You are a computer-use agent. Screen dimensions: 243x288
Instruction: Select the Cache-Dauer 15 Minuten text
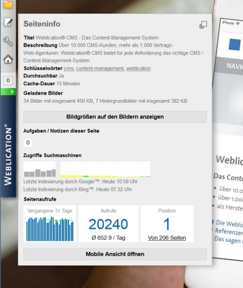pyautogui.click(x=52, y=84)
